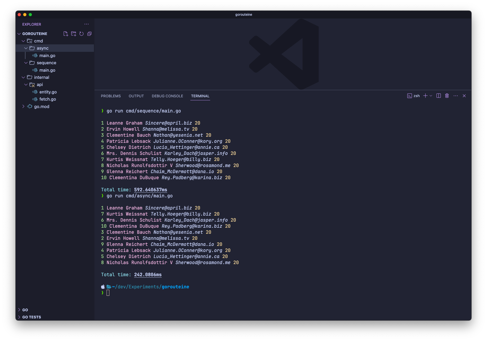Collapse the async folder chevron

[x=26, y=48]
